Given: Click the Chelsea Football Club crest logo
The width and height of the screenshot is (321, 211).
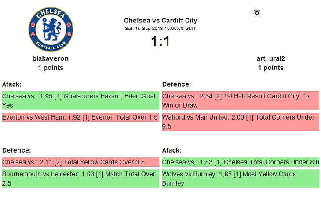Looking at the screenshot, I should (x=51, y=29).
